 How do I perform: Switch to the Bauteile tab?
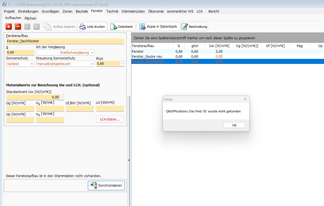click(82, 11)
